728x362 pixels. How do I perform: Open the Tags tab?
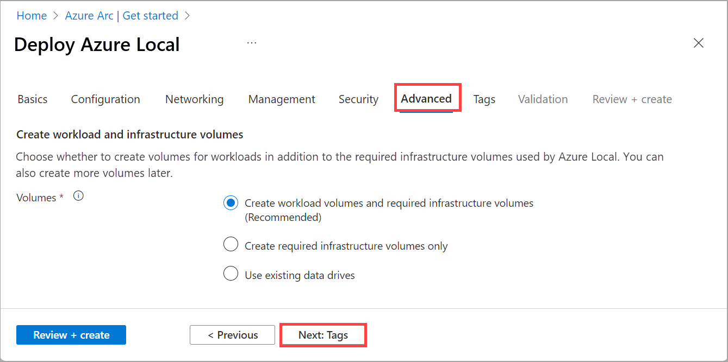(x=484, y=99)
